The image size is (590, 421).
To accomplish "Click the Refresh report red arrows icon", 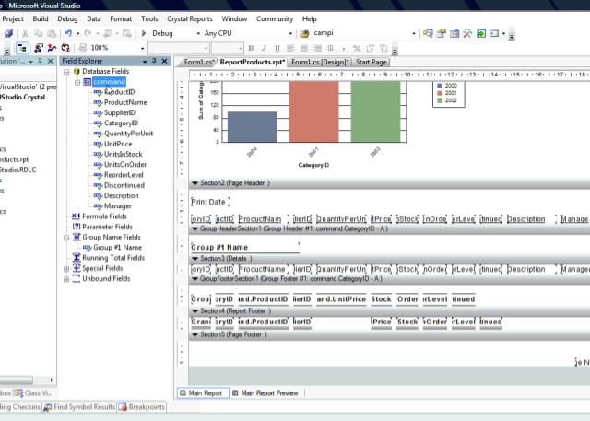I will tap(65, 48).
